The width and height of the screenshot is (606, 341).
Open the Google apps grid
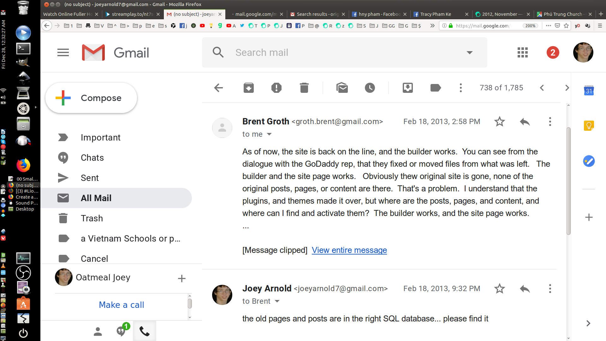(522, 52)
